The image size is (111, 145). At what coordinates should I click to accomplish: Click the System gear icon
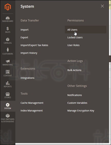[8, 105]
